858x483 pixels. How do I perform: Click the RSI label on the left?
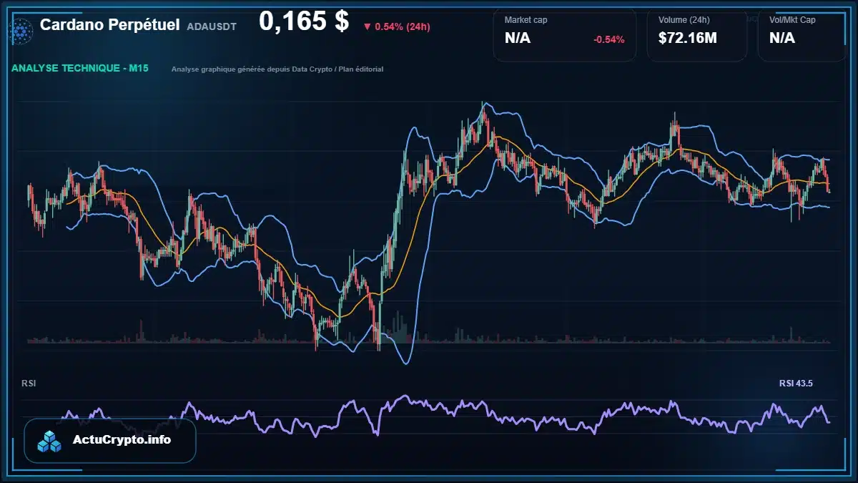[29, 384]
